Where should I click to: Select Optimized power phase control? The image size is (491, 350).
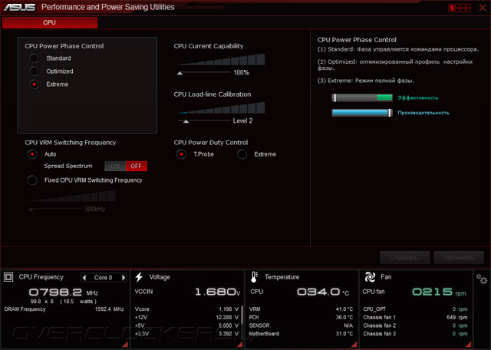coord(34,71)
